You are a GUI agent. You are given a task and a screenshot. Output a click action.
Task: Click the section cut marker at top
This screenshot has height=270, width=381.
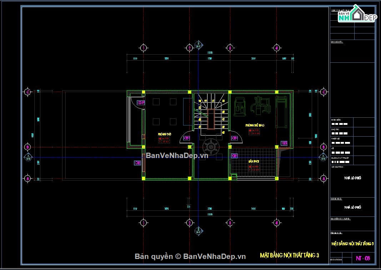coord(199,45)
